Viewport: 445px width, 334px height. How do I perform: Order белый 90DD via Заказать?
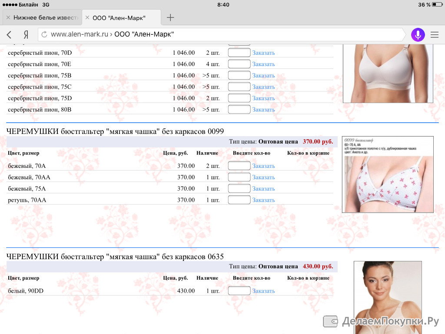pos(263,291)
